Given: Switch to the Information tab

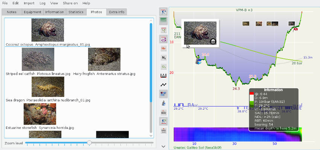Looking at the screenshot, I should [x=55, y=12].
